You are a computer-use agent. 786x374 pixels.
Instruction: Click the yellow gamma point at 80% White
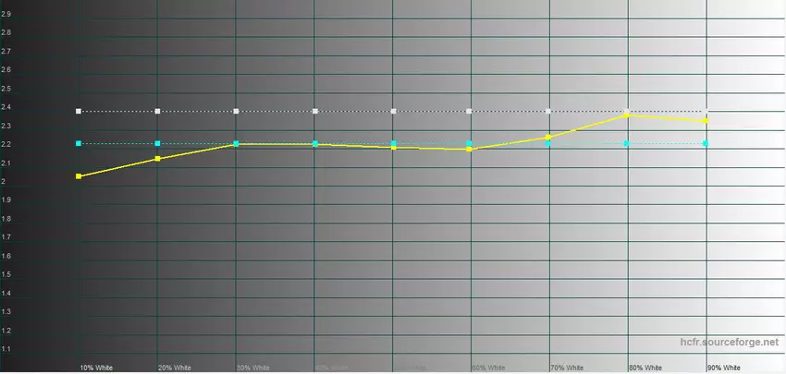click(x=627, y=115)
